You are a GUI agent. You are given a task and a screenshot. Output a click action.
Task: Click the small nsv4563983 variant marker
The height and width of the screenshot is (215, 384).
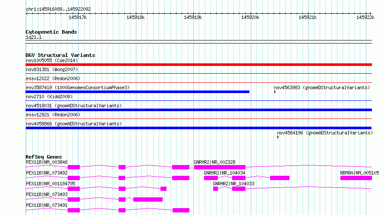[x=275, y=92]
